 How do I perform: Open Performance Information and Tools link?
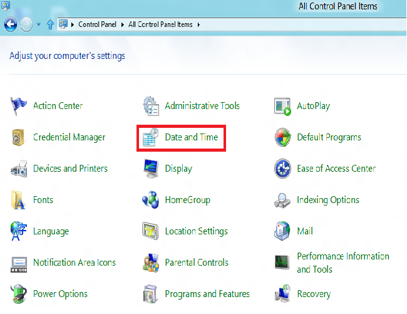point(343,263)
